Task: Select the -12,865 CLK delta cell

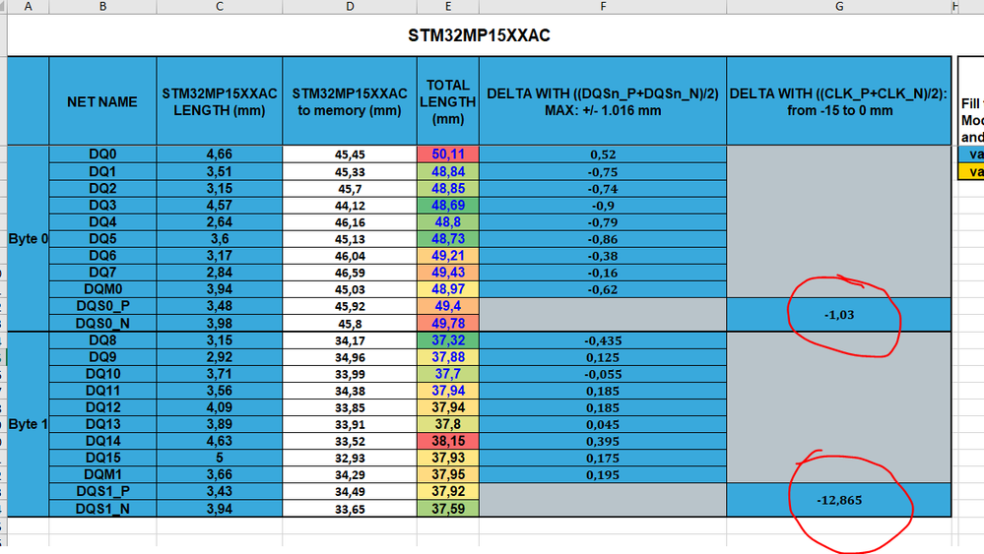Action: coord(839,500)
